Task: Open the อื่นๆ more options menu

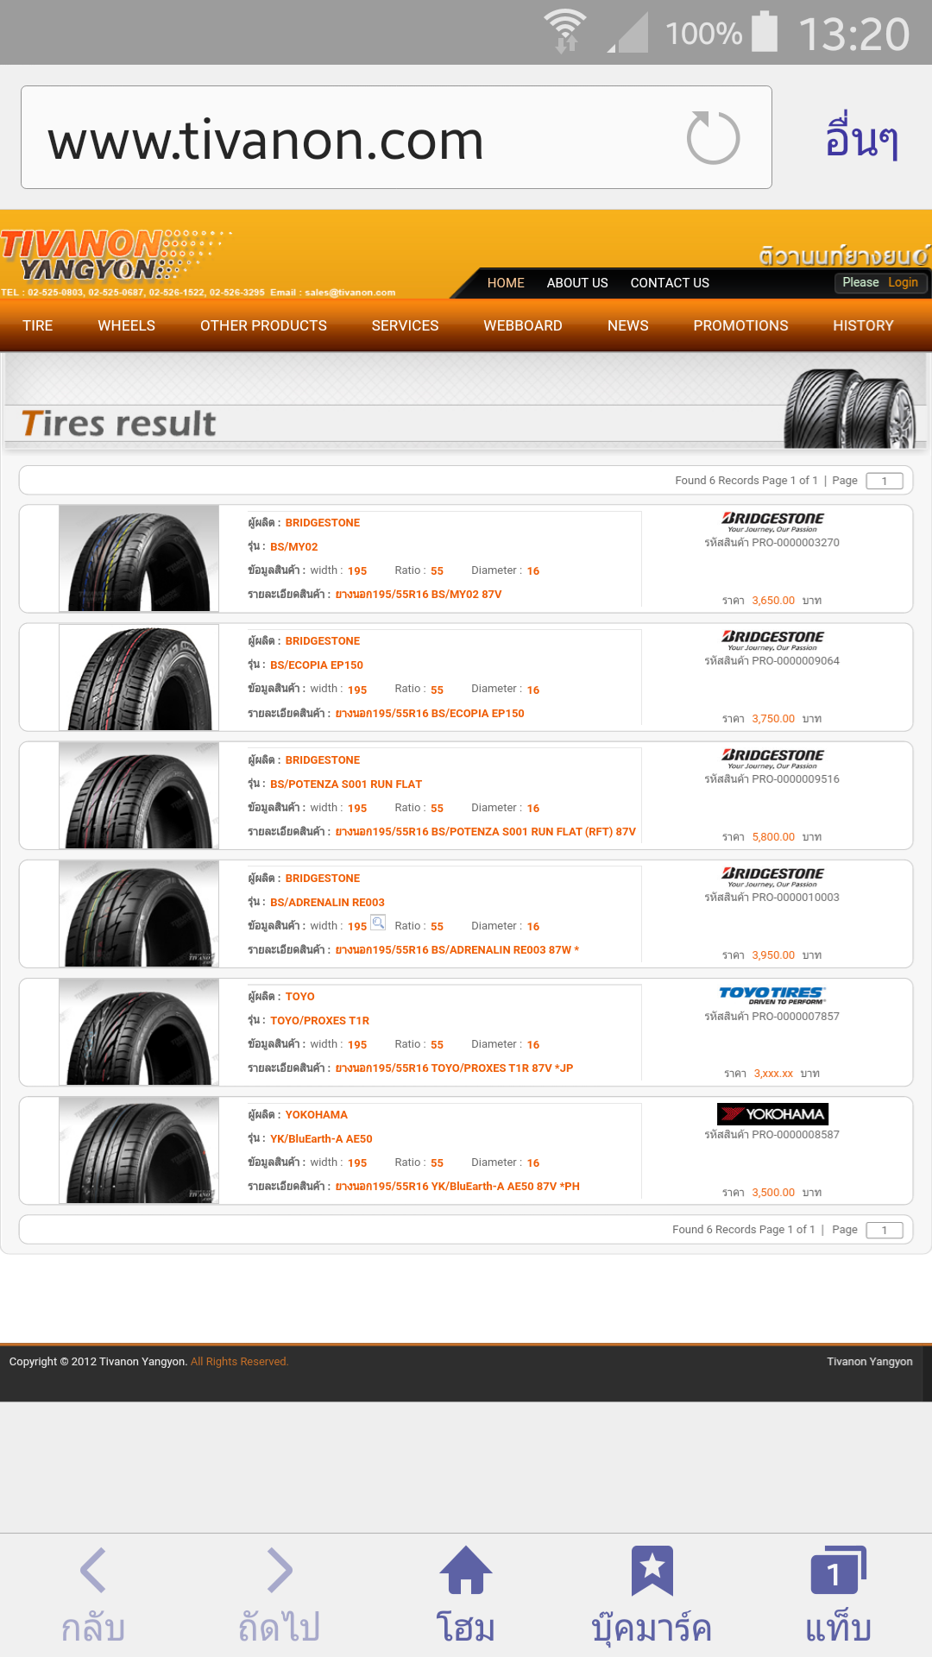Action: coord(861,136)
